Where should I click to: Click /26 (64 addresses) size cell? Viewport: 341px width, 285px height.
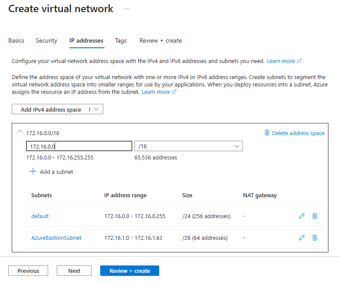(205, 238)
